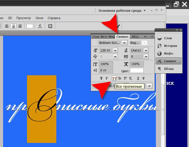Click the font size icon label
This screenshot has width=189, height=147.
(95, 51)
